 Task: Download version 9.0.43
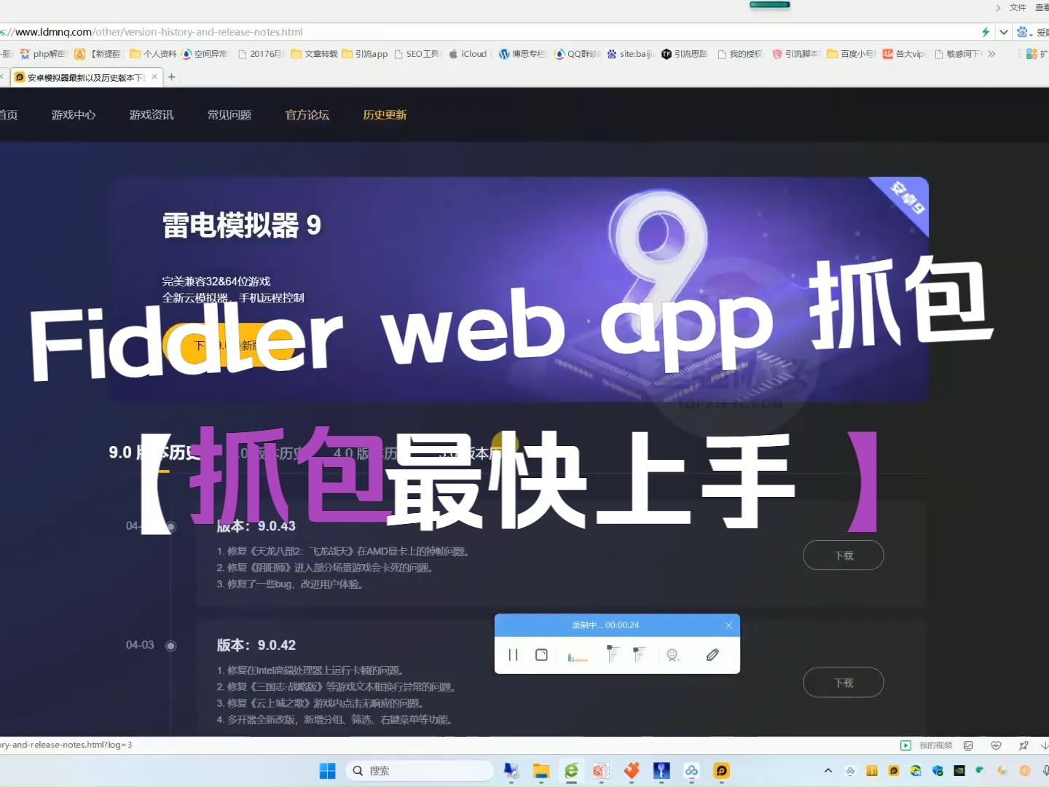click(844, 555)
